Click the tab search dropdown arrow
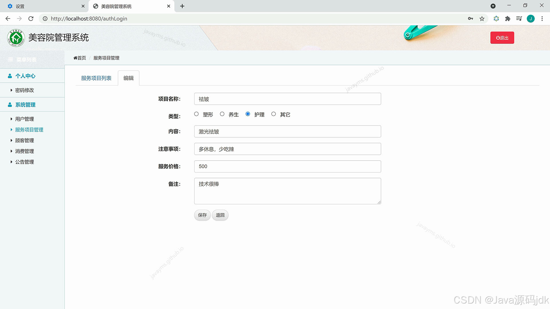 493,6
